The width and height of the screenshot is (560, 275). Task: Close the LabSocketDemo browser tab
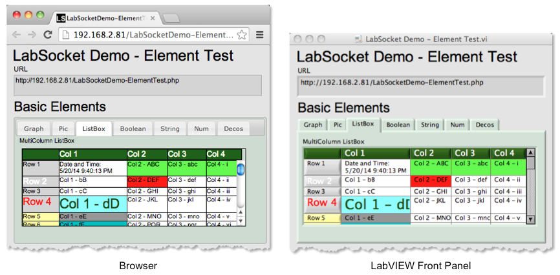153,17
